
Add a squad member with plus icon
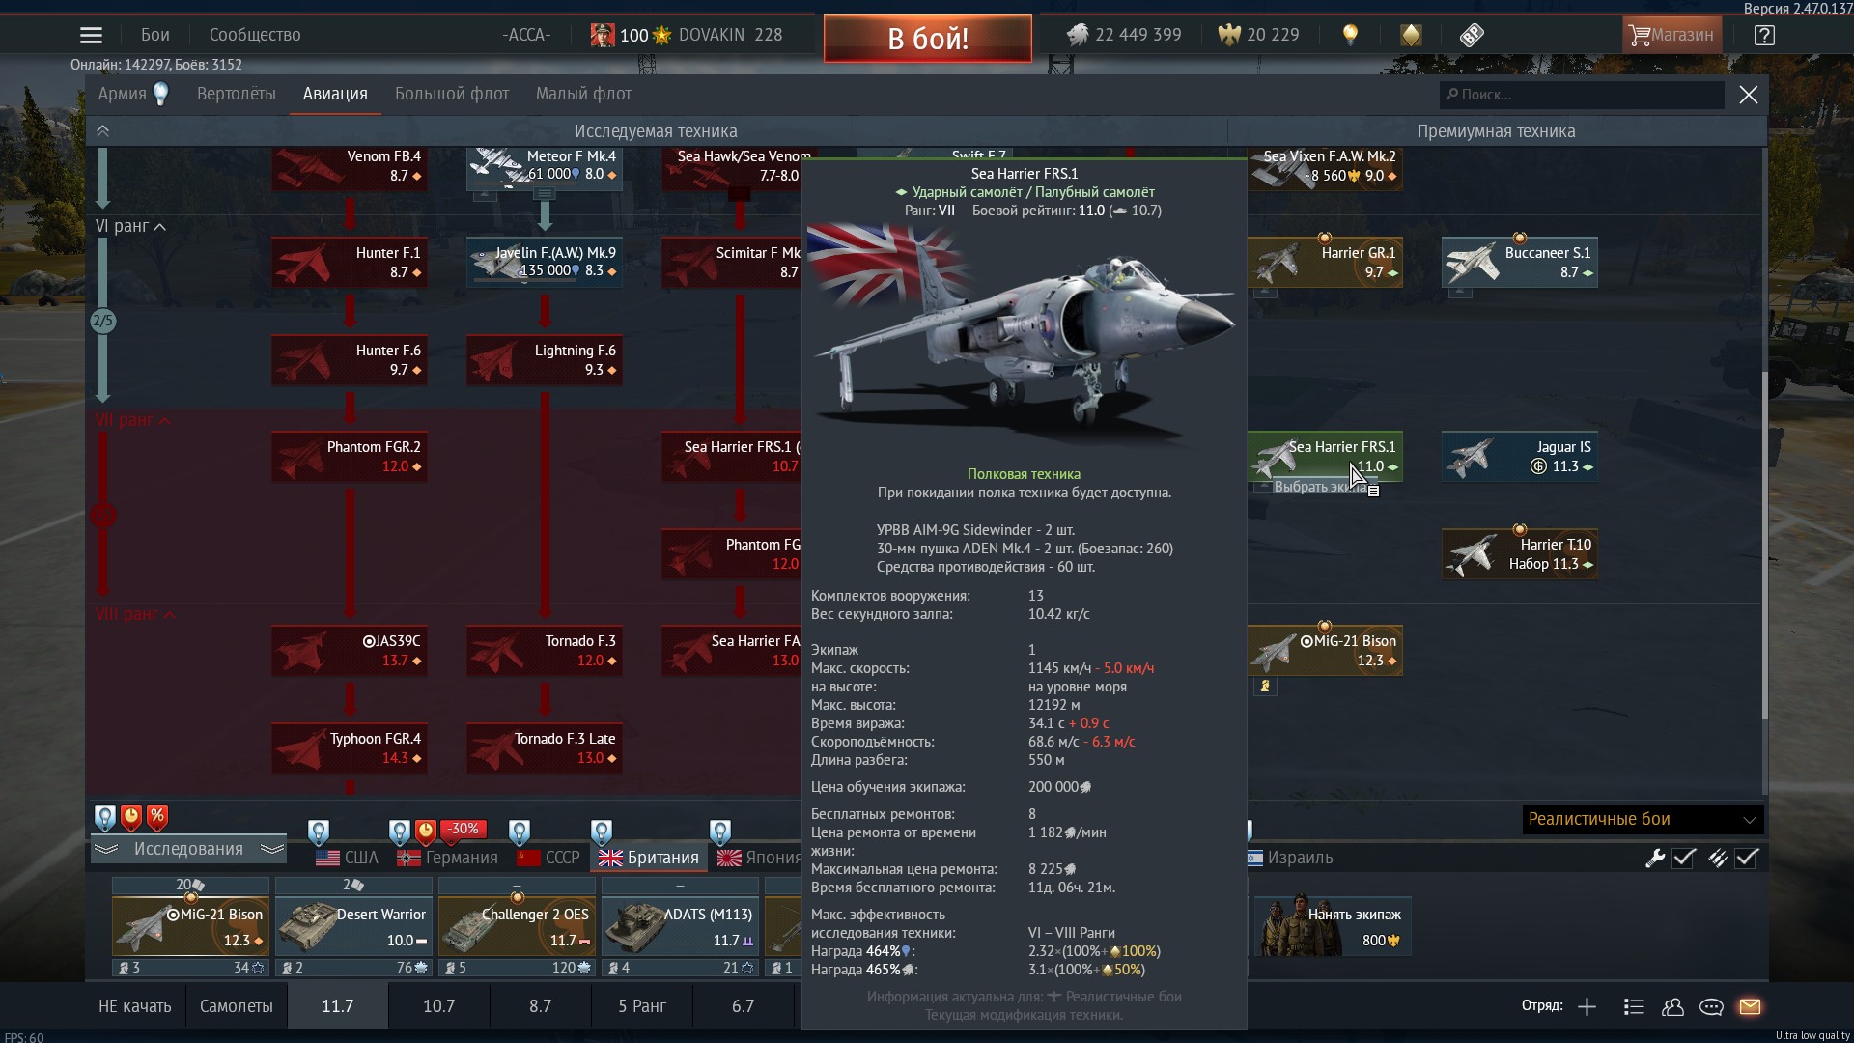tap(1587, 1006)
